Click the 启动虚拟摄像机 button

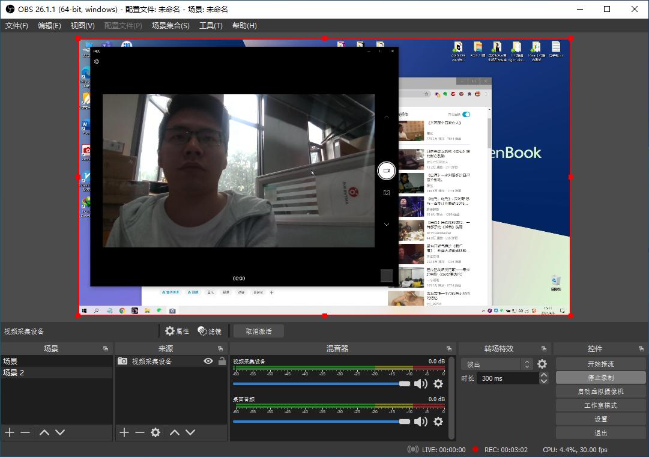point(600,392)
